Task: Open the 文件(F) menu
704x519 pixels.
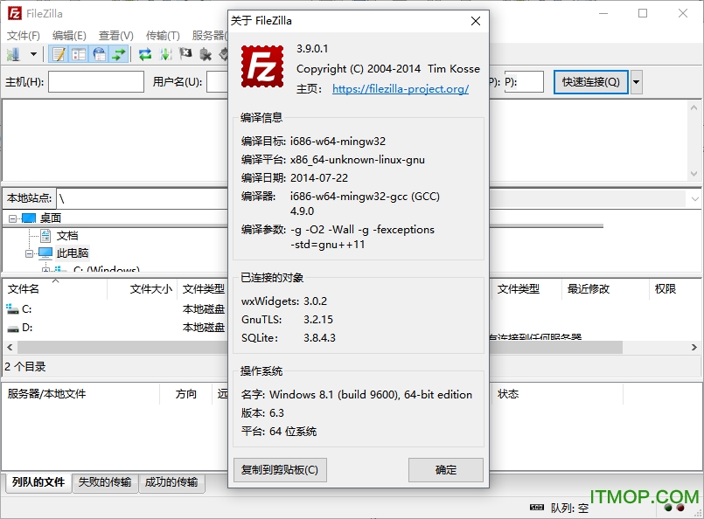Action: [24, 36]
